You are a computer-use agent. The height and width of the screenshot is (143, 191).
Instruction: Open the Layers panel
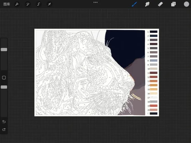(174, 4)
